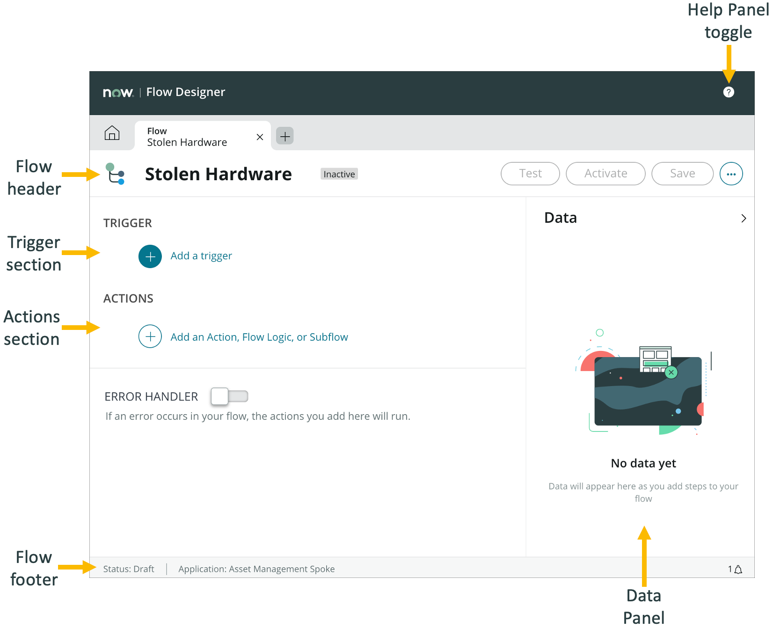The image size is (773, 628).
Task: Toggle the more options ellipsis control
Action: (x=731, y=174)
